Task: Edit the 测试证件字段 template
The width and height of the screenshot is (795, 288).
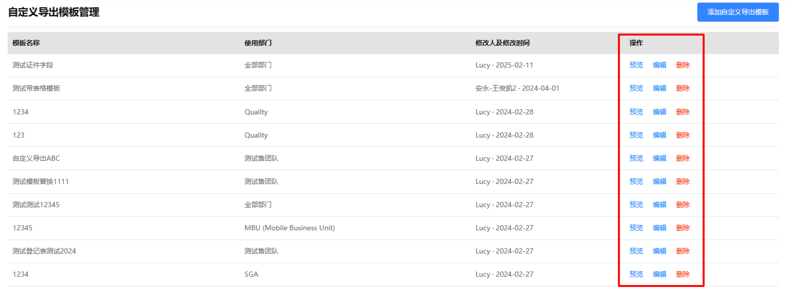Action: coord(660,65)
